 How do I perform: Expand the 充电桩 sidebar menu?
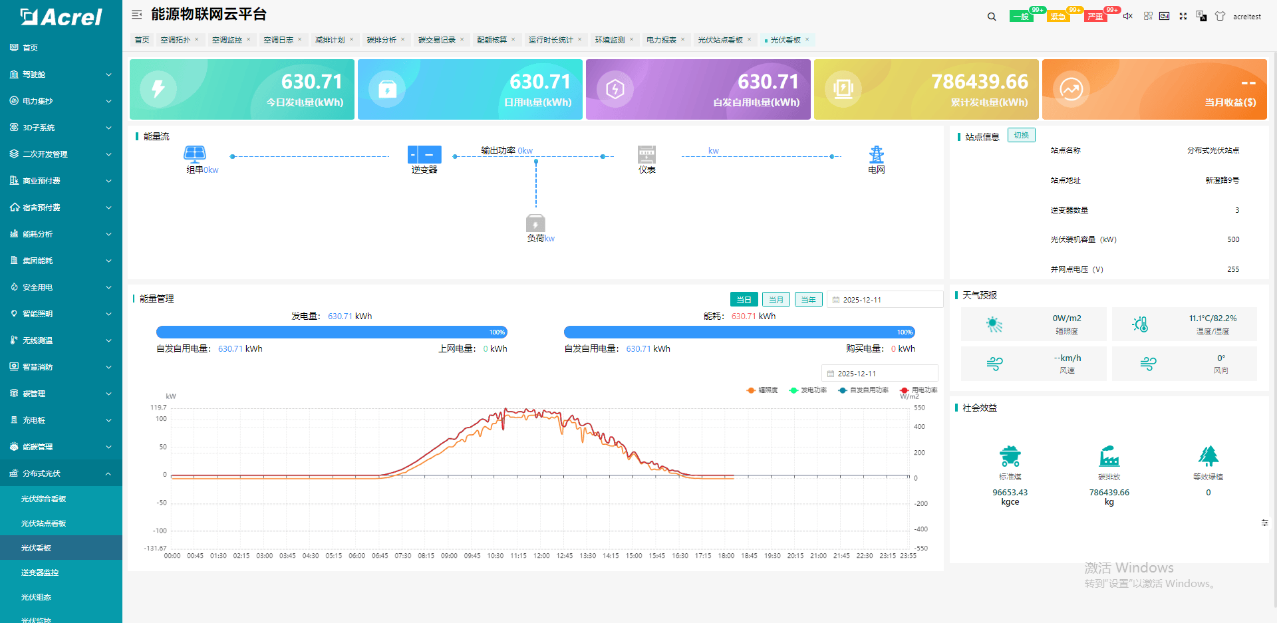point(61,420)
